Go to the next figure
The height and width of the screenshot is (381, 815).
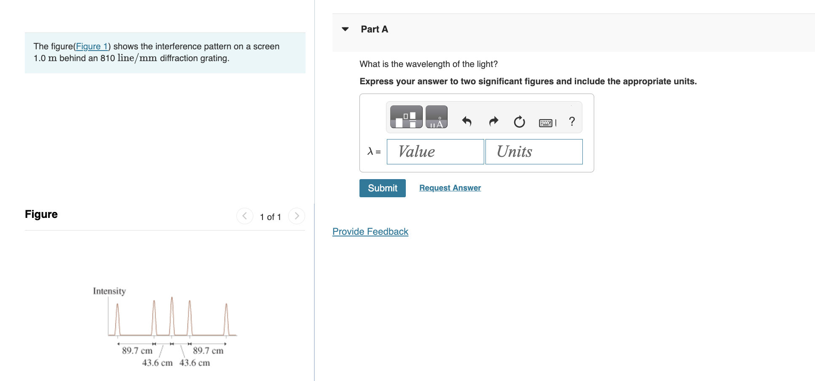297,216
